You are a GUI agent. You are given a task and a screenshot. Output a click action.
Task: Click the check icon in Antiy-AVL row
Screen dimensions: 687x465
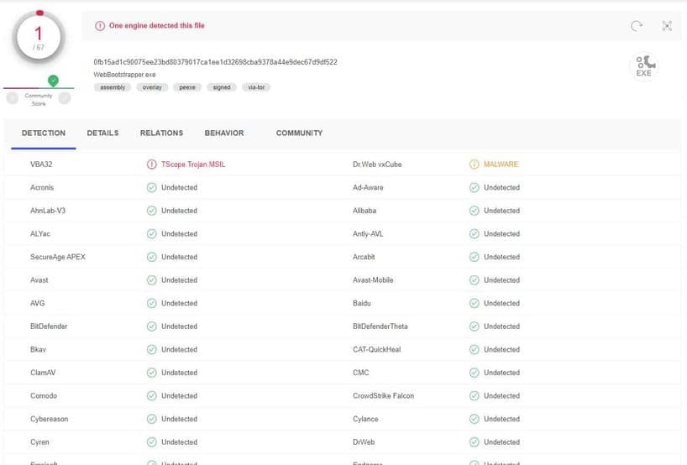coord(474,234)
